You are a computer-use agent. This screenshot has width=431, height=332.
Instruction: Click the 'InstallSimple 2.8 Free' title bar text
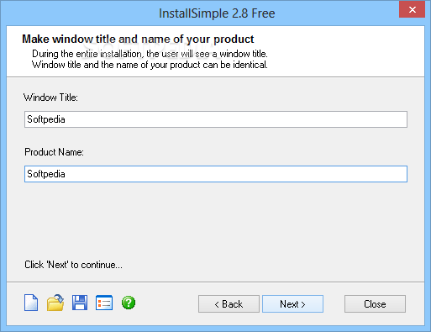coord(217,13)
